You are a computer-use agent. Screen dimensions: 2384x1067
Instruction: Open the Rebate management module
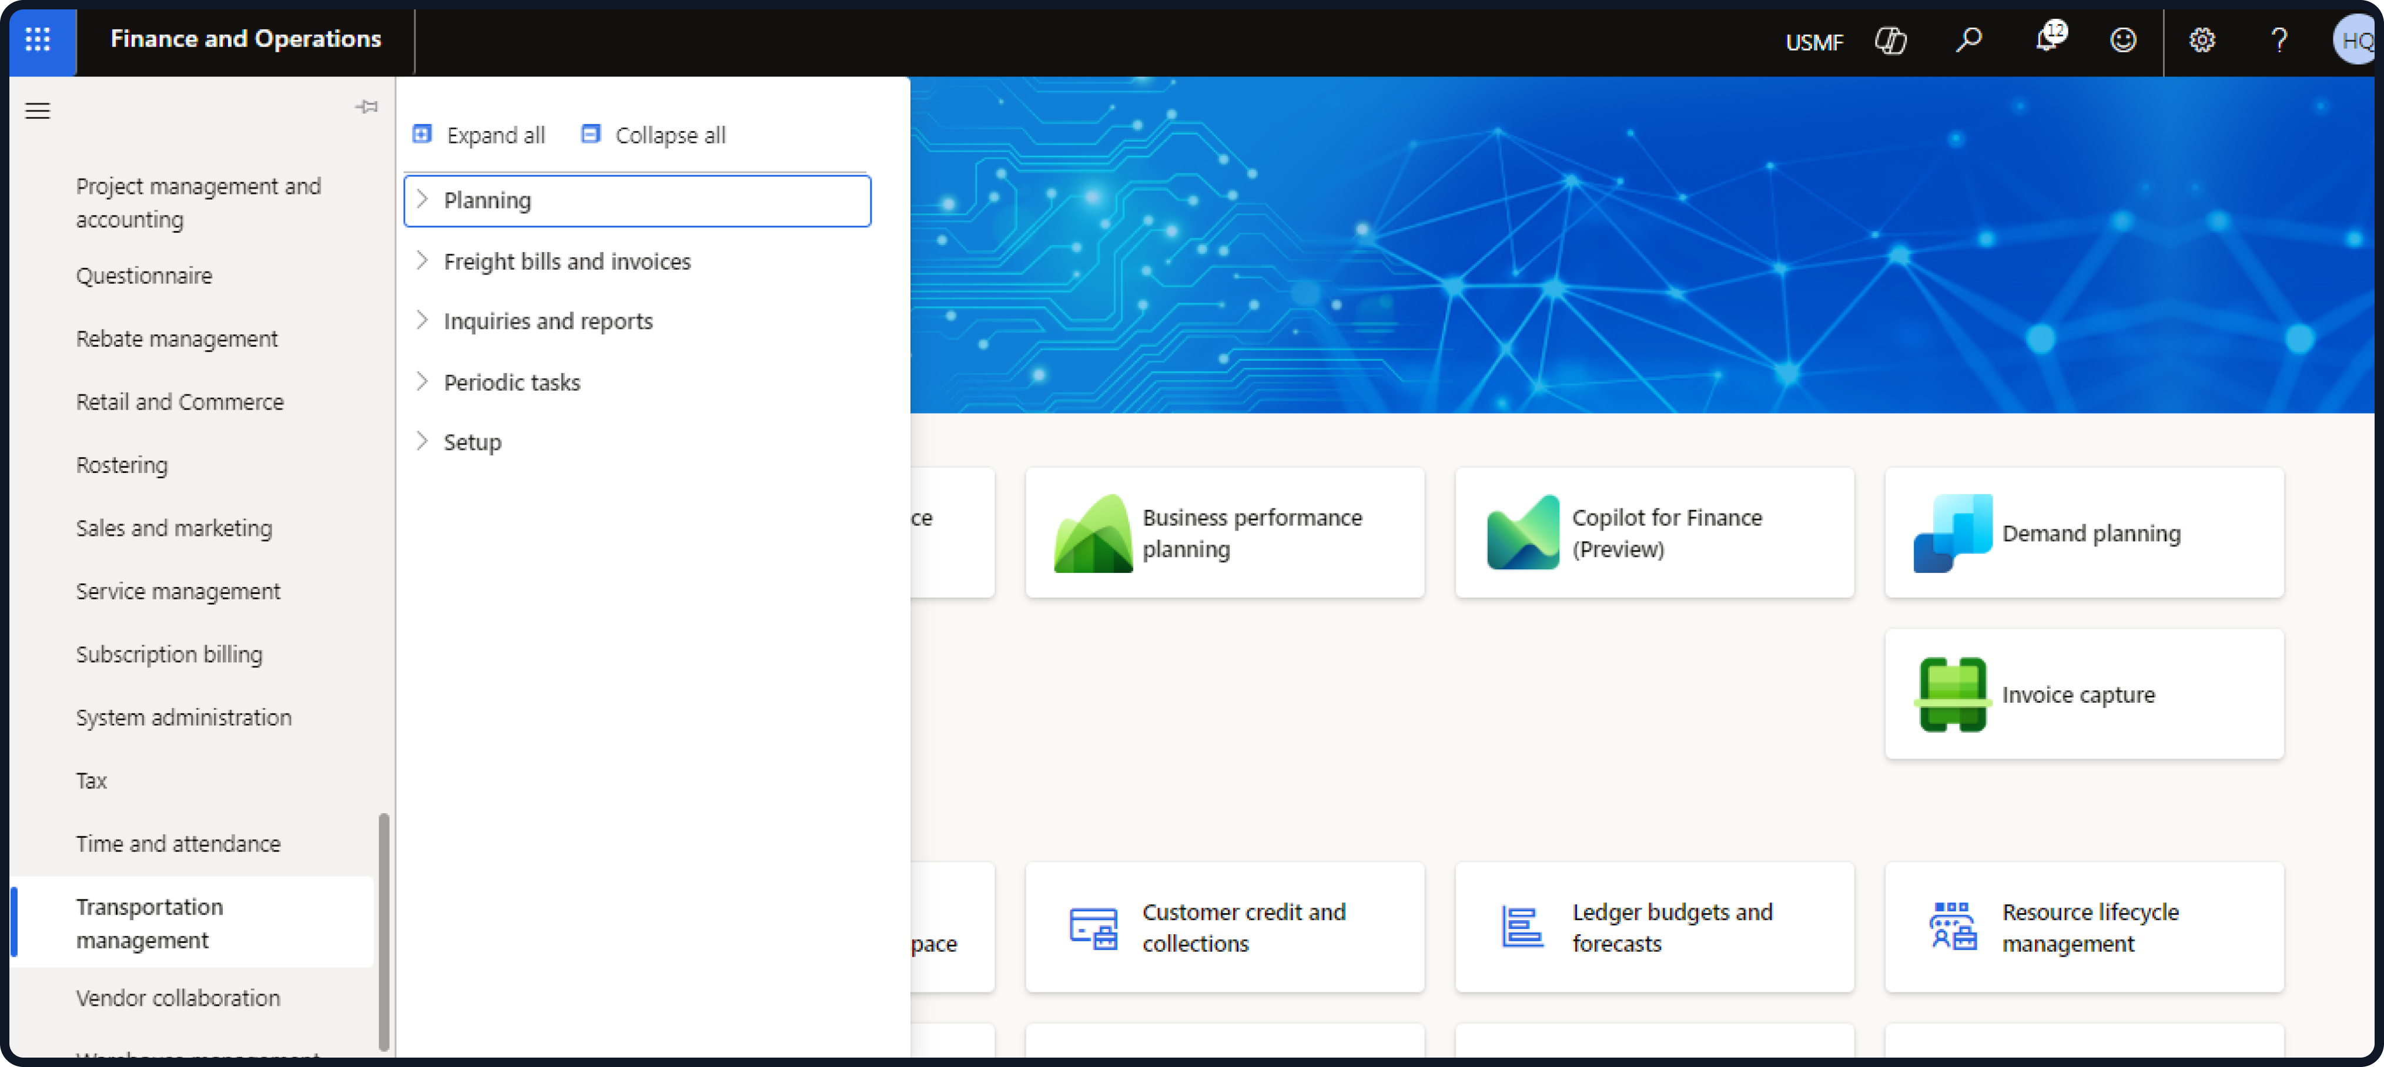pyautogui.click(x=176, y=338)
